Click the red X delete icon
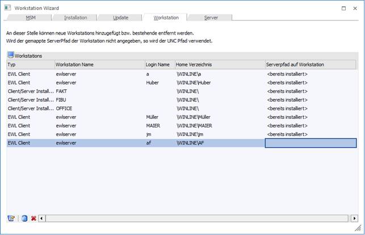The height and width of the screenshot is (235, 365). point(33,218)
